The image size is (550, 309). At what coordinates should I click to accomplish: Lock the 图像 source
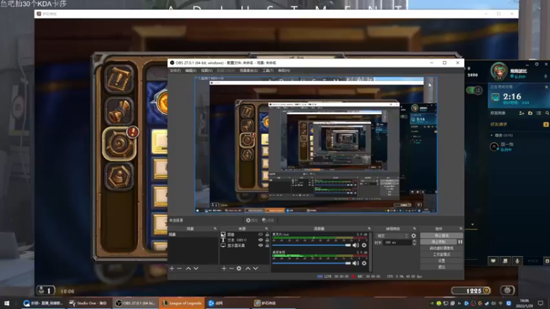pyautogui.click(x=267, y=234)
